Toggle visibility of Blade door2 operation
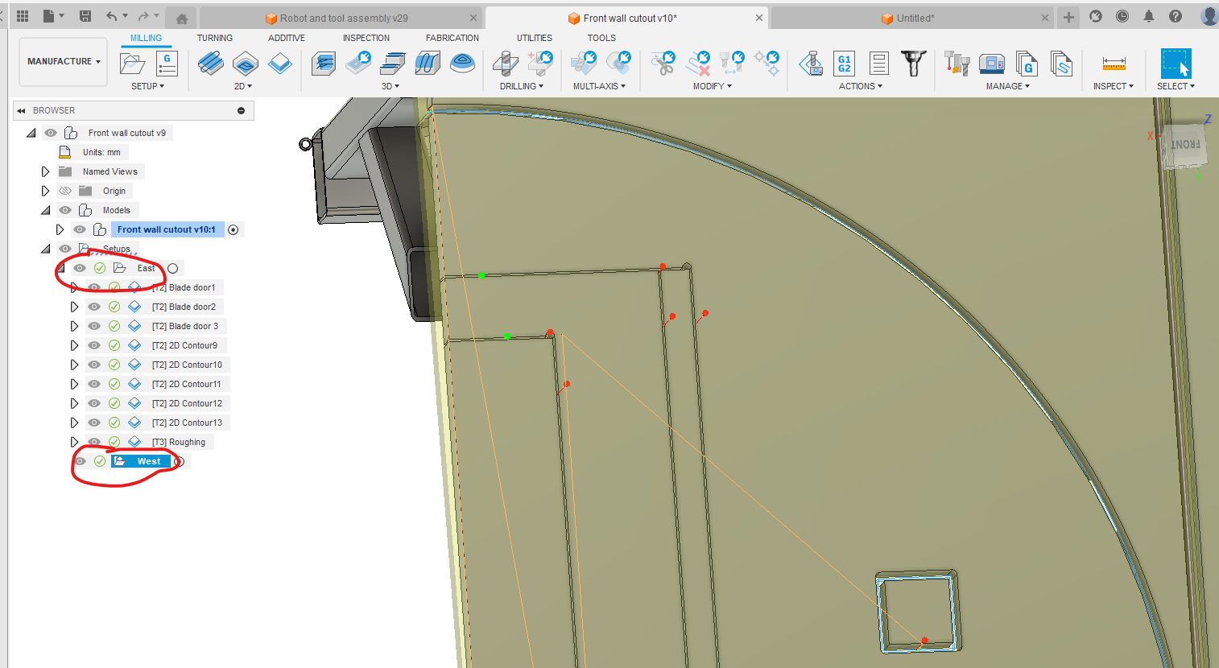Image resolution: width=1219 pixels, height=668 pixels. (94, 307)
